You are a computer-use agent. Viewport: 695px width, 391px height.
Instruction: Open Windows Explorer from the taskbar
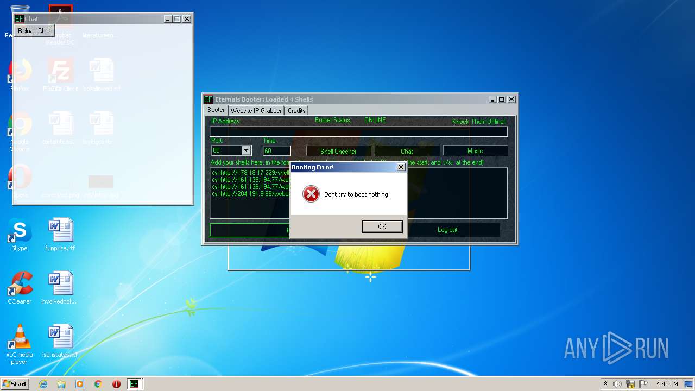pyautogui.click(x=61, y=384)
